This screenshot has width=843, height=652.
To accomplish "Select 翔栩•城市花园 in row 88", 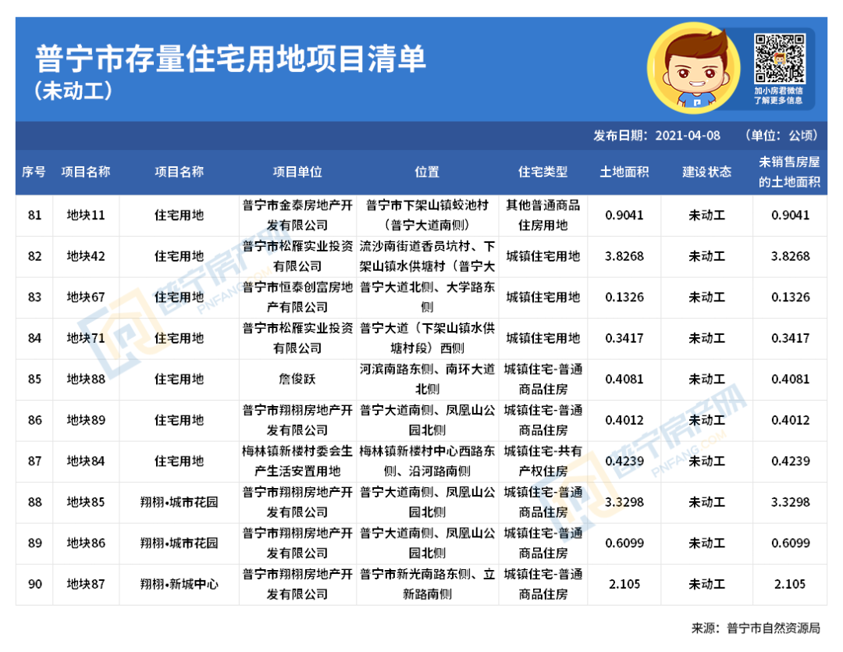I will pyautogui.click(x=176, y=504).
